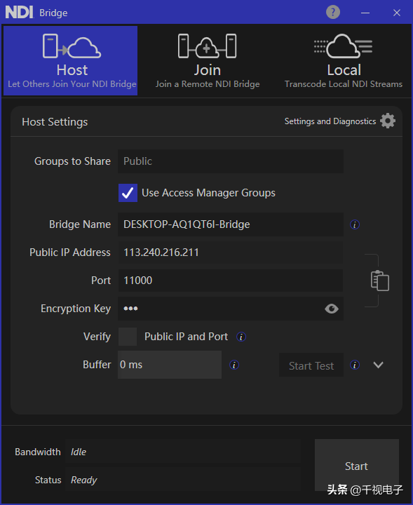Click the NDI logo in title bar
This screenshot has width=413, height=505.
pyautogui.click(x=20, y=12)
